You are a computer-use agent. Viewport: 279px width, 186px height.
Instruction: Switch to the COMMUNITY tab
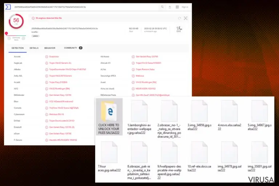coord(73,48)
